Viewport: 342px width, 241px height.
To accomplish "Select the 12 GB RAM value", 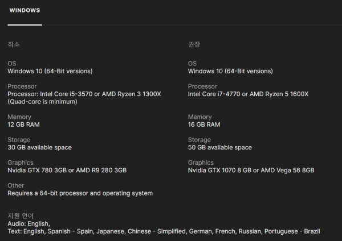I will (23, 124).
